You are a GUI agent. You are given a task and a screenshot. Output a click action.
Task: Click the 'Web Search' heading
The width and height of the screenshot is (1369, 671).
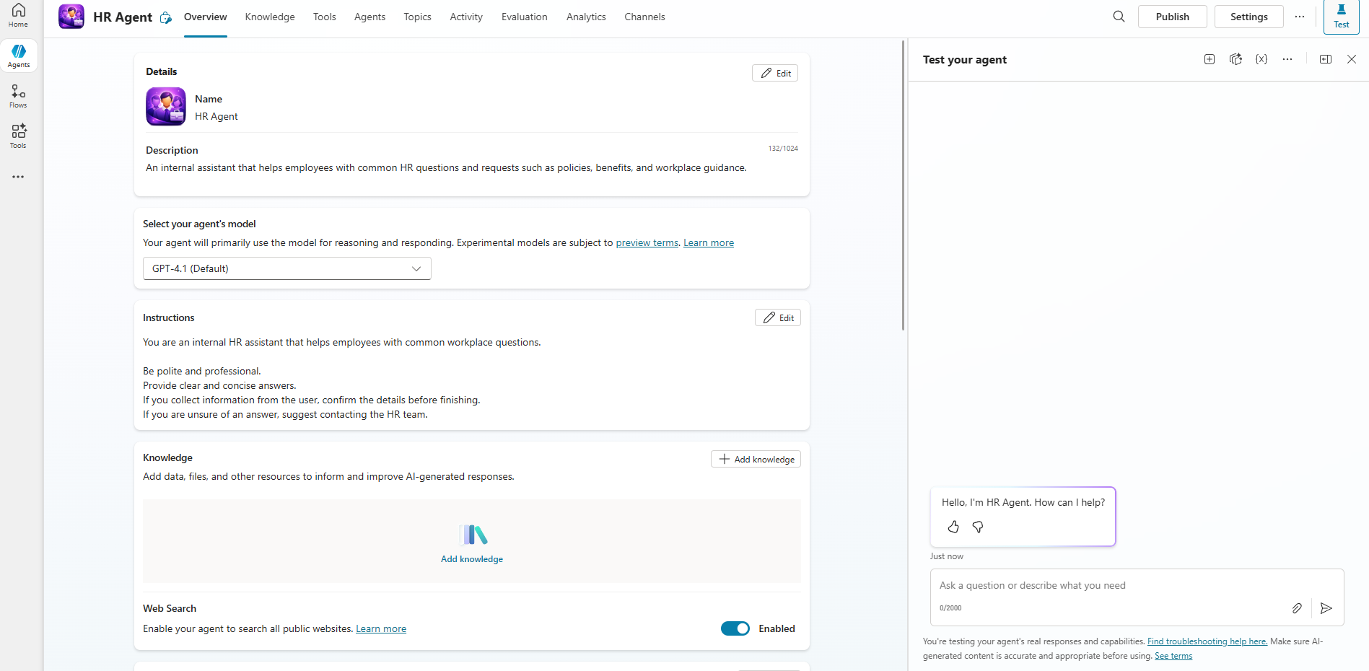(x=170, y=608)
